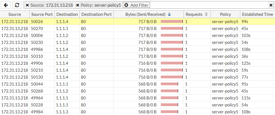Click the Source Port column header
Screen dimensions: 275x115
point(42,14)
